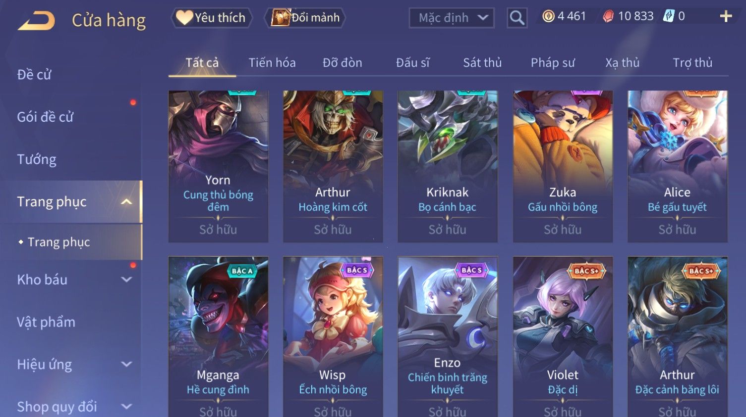Open the search magnifier icon
This screenshot has width=746, height=417.
[x=517, y=18]
